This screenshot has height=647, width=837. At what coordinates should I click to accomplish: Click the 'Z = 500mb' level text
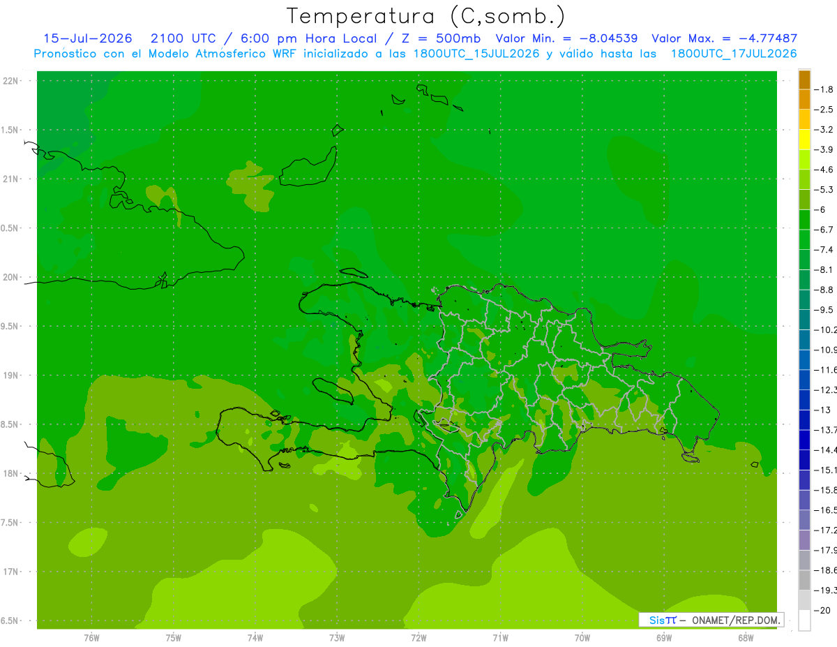click(x=442, y=38)
